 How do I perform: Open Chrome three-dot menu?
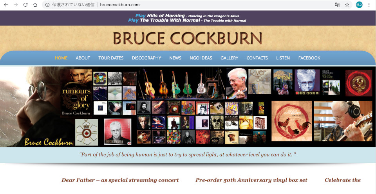[369, 5]
